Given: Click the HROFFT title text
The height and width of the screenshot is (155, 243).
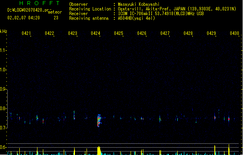Looking at the screenshot, I should point(39,3).
